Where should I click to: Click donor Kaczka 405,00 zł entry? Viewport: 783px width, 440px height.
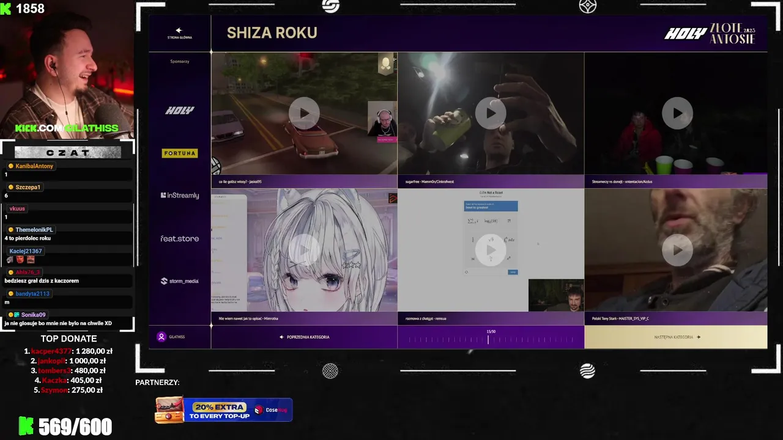(x=69, y=380)
